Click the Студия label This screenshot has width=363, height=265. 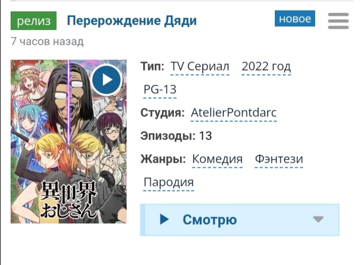(x=162, y=113)
